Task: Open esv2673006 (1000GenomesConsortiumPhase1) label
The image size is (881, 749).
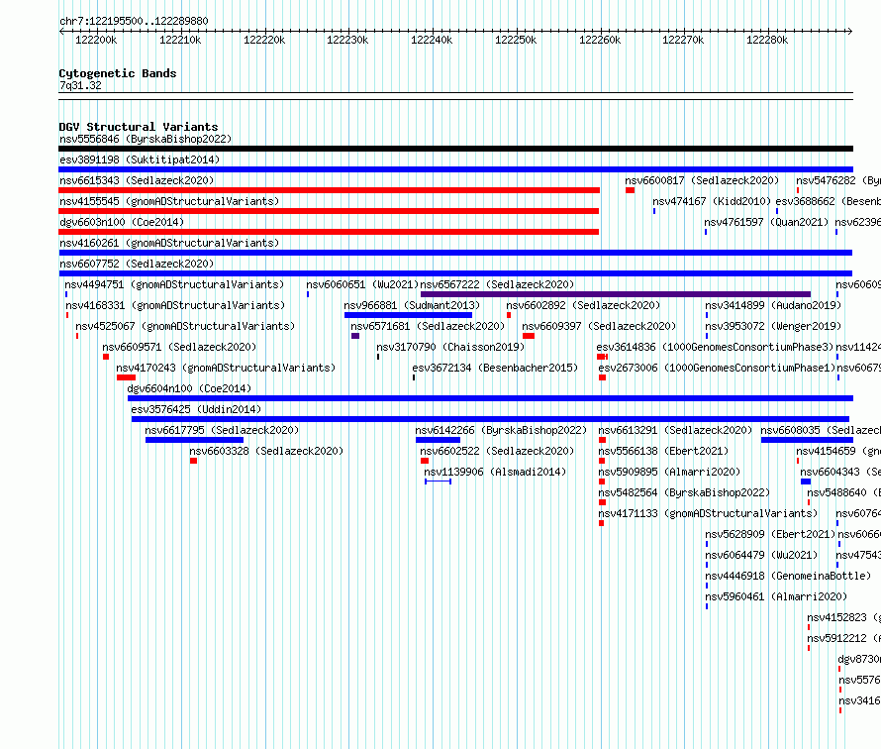Action: tap(717, 368)
